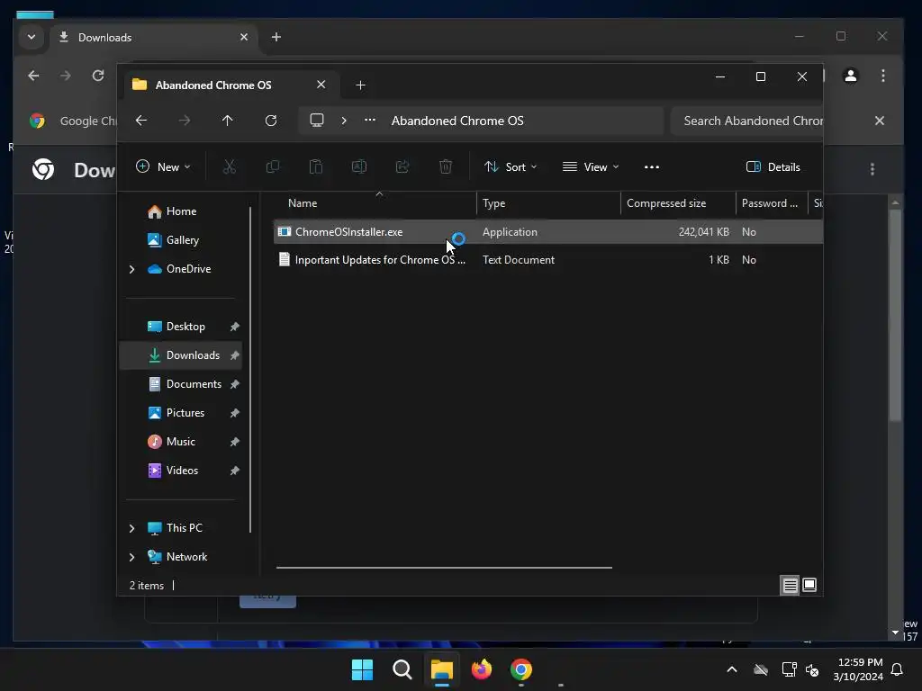Open See more ellipsis in Explorer toolbar
This screenshot has width=922, height=691.
[x=652, y=166]
